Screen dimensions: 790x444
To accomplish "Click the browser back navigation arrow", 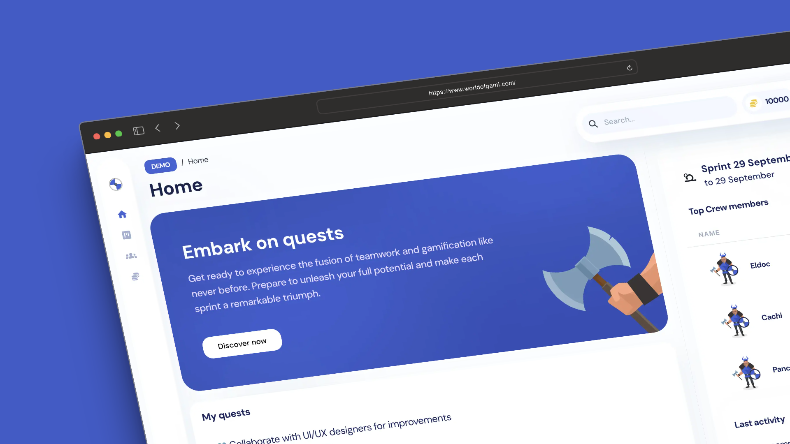I will pyautogui.click(x=159, y=127).
